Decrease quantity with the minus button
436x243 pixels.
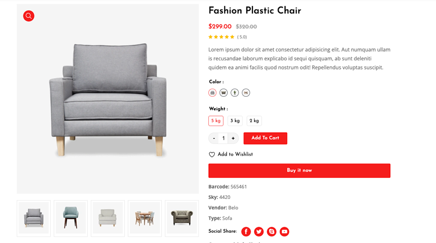214,138
